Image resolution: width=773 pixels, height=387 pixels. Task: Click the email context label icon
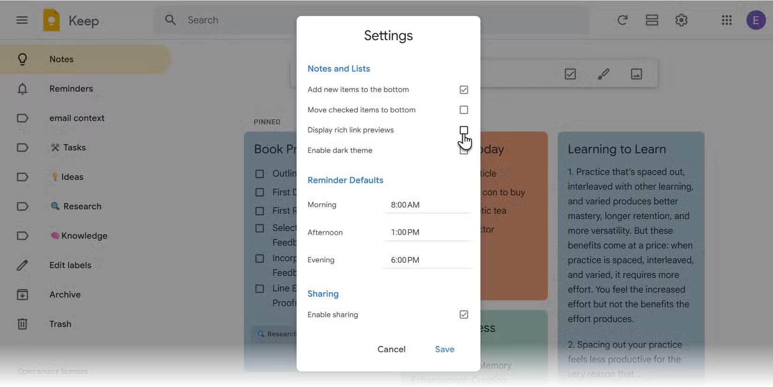22,118
